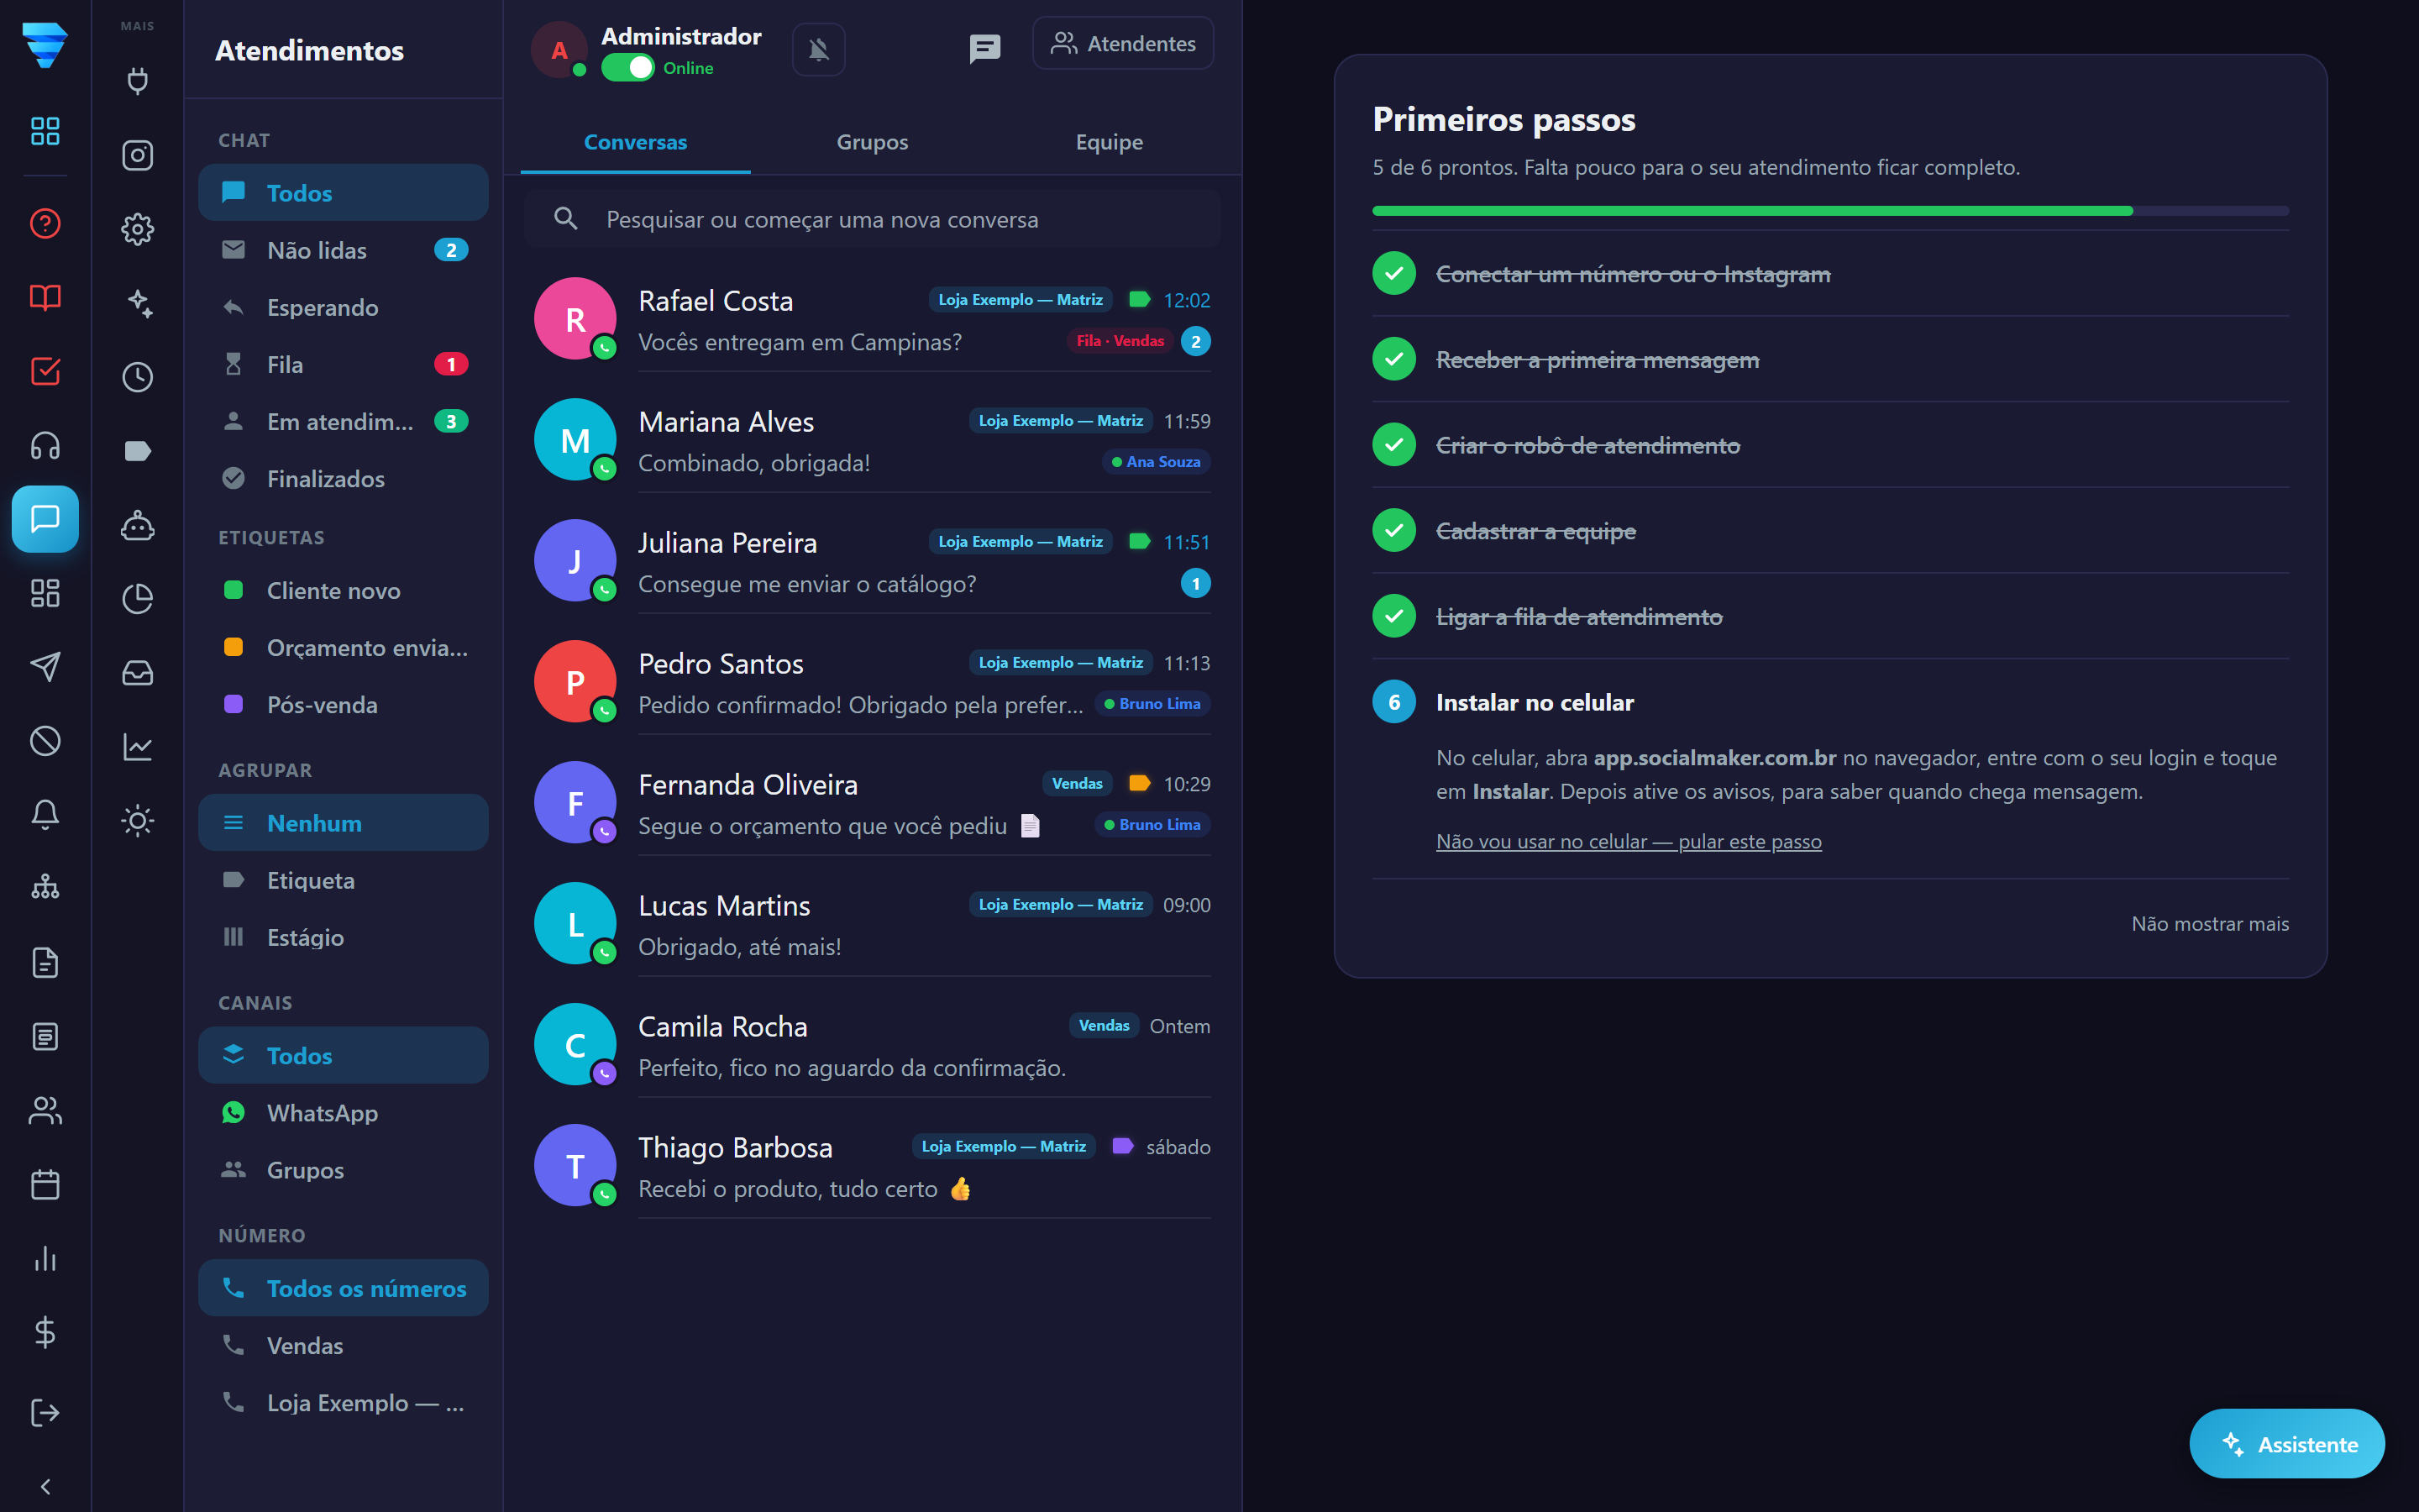This screenshot has width=2419, height=1512.
Task: Open the calendar icon in left rail
Action: pos(45,1185)
